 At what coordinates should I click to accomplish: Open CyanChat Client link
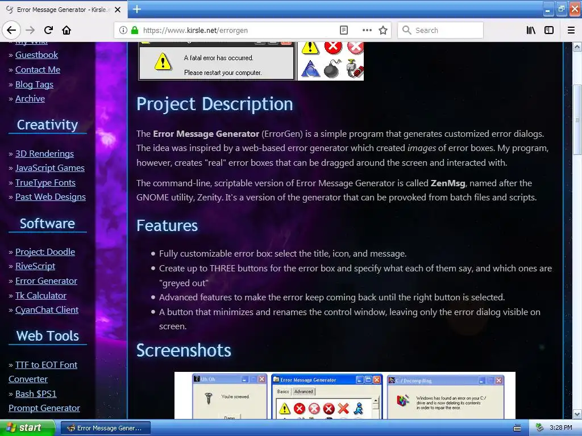(x=47, y=310)
